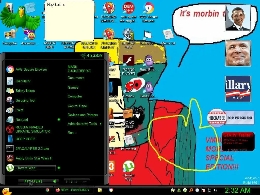Open the Computer desktop icon

[x=10, y=37]
